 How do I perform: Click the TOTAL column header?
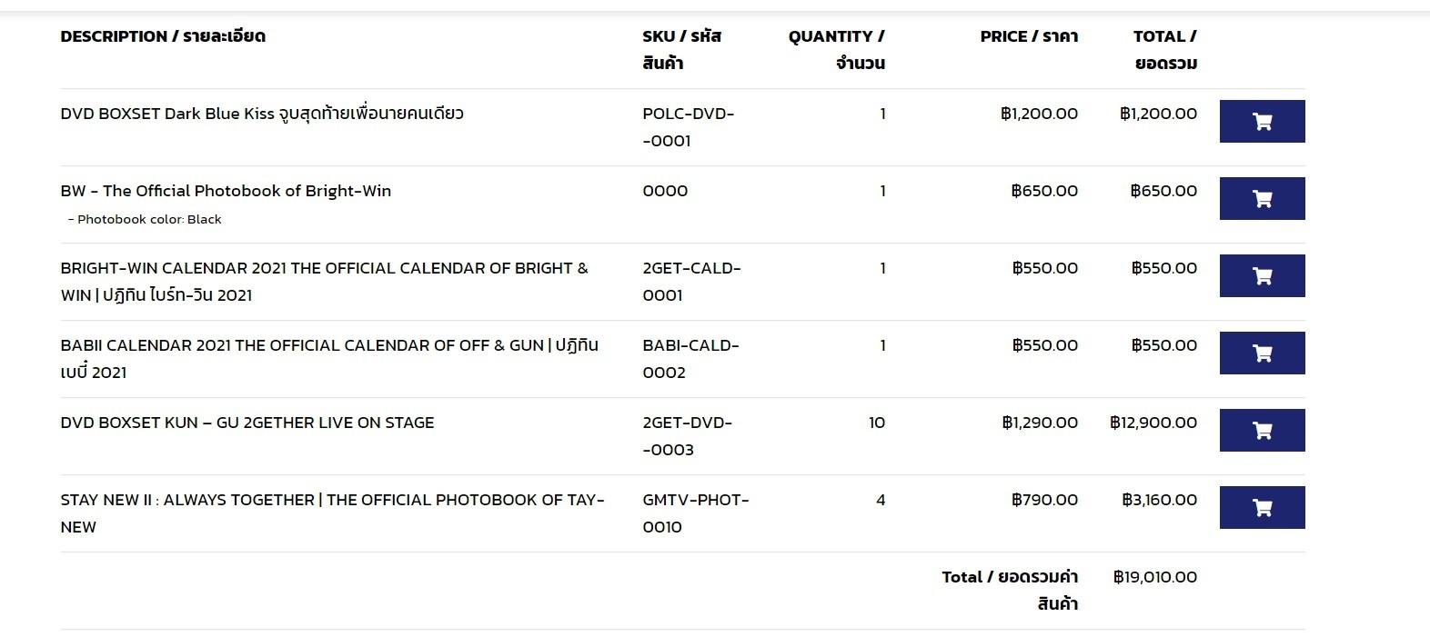(x=1165, y=50)
